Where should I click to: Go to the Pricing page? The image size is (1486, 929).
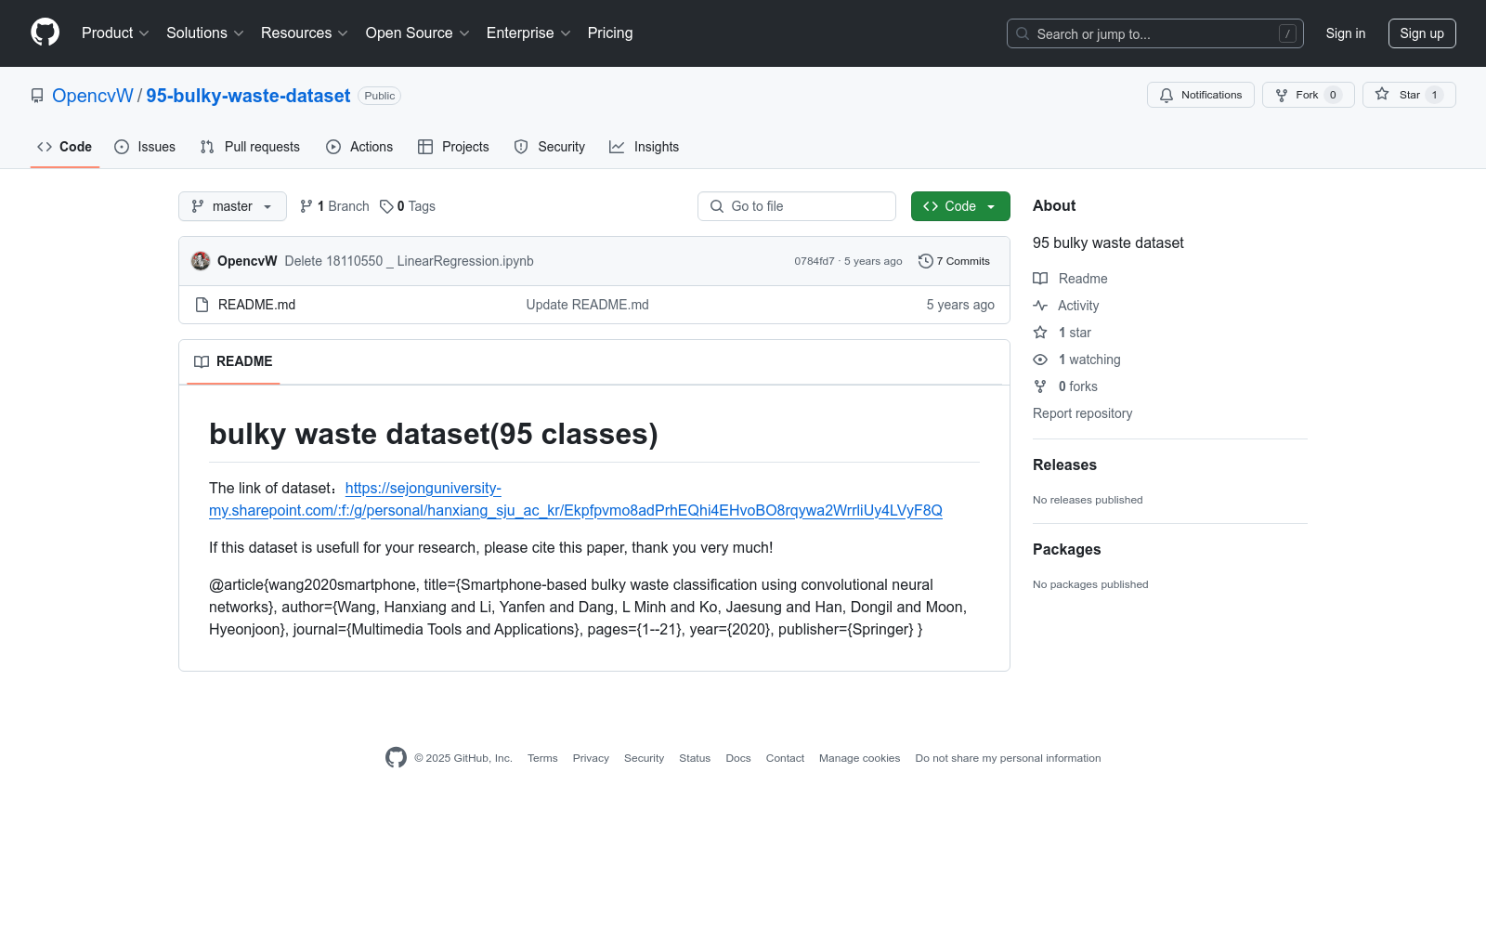click(x=610, y=33)
